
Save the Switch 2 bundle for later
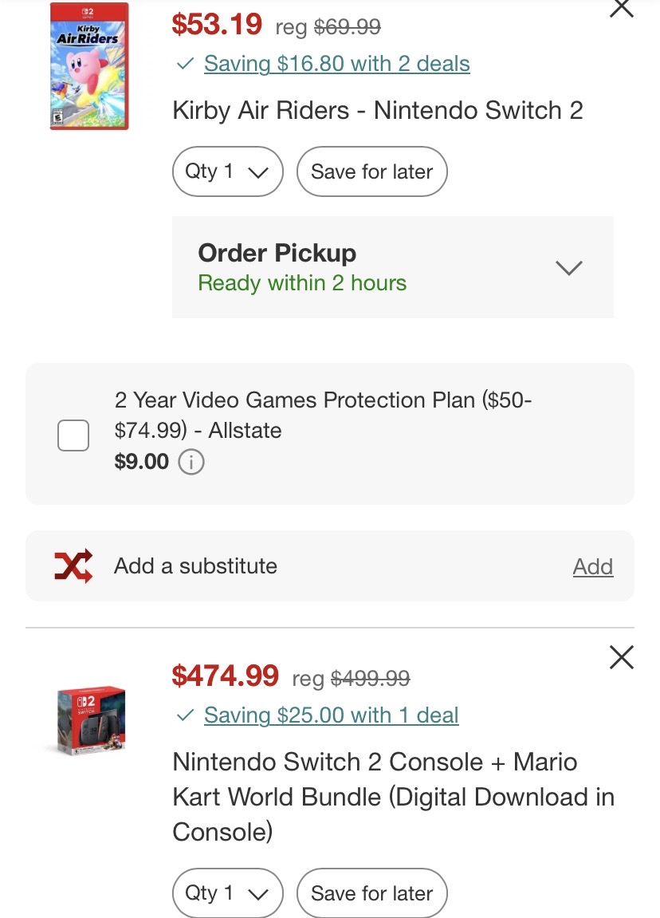coord(371,892)
